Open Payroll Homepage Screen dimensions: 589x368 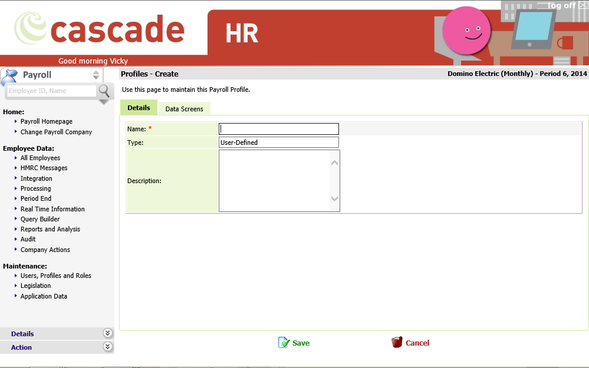47,121
